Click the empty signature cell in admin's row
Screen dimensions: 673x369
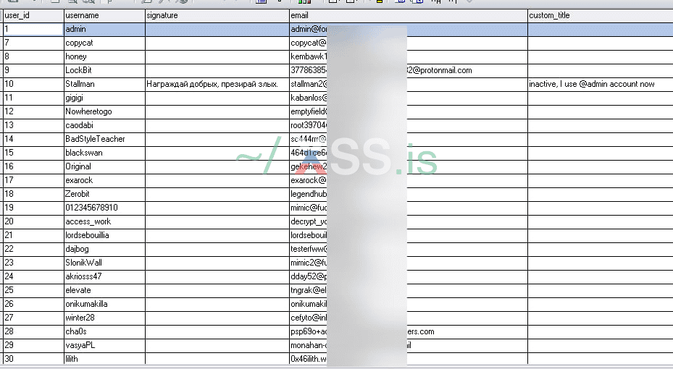tap(217, 29)
